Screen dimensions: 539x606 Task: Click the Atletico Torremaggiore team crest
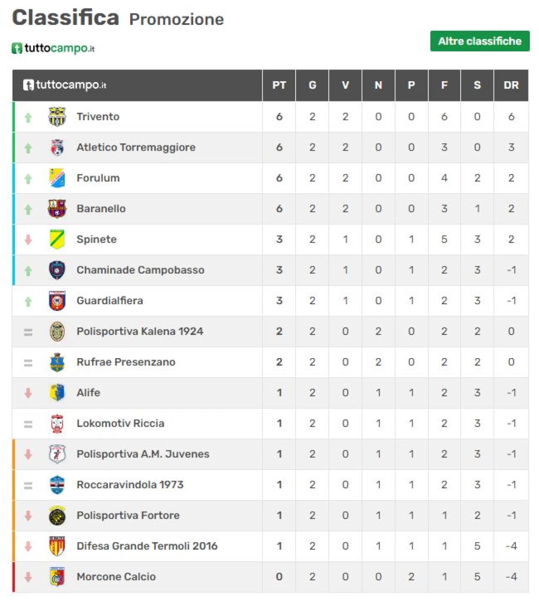[57, 147]
